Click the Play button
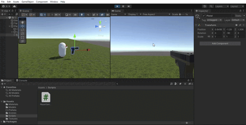Image resolution: width=246 pixels, height=125 pixels. click(117, 6)
